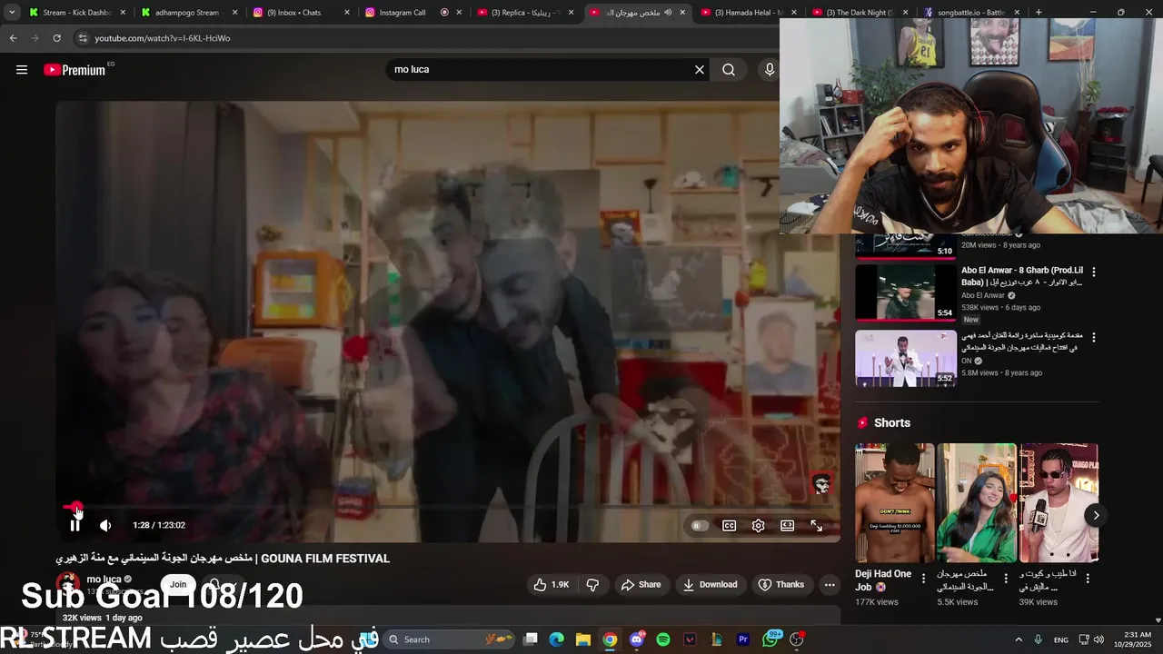Open the green outfit short, 5.5K views
Viewport: 1163px width, 654px height.
click(977, 503)
